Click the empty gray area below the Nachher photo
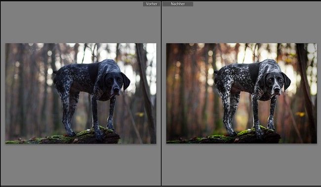Screen dimensions: 321x187 pyautogui.click(x=241, y=164)
